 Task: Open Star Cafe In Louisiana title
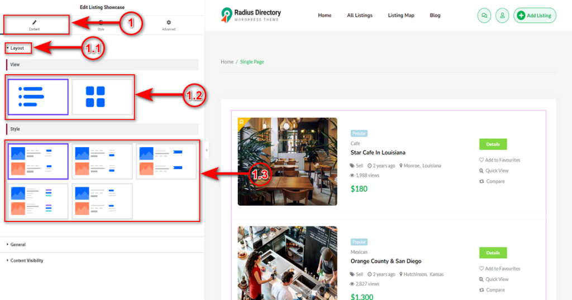(x=378, y=153)
